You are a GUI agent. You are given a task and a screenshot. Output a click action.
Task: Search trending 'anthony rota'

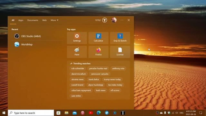point(118,68)
